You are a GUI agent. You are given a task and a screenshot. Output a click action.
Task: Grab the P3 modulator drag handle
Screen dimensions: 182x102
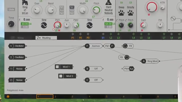pos(88,34)
